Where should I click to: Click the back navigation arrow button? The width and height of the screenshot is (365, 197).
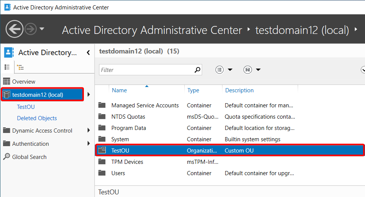[x=14, y=29]
